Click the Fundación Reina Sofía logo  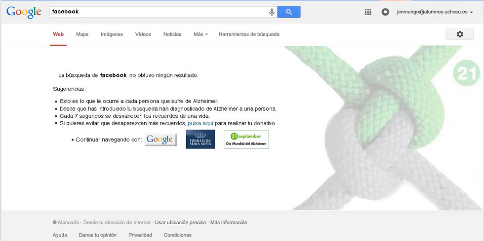tap(201, 139)
